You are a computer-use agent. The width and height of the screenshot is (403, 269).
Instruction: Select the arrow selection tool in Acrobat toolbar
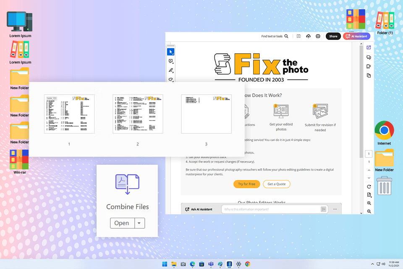pos(171,52)
